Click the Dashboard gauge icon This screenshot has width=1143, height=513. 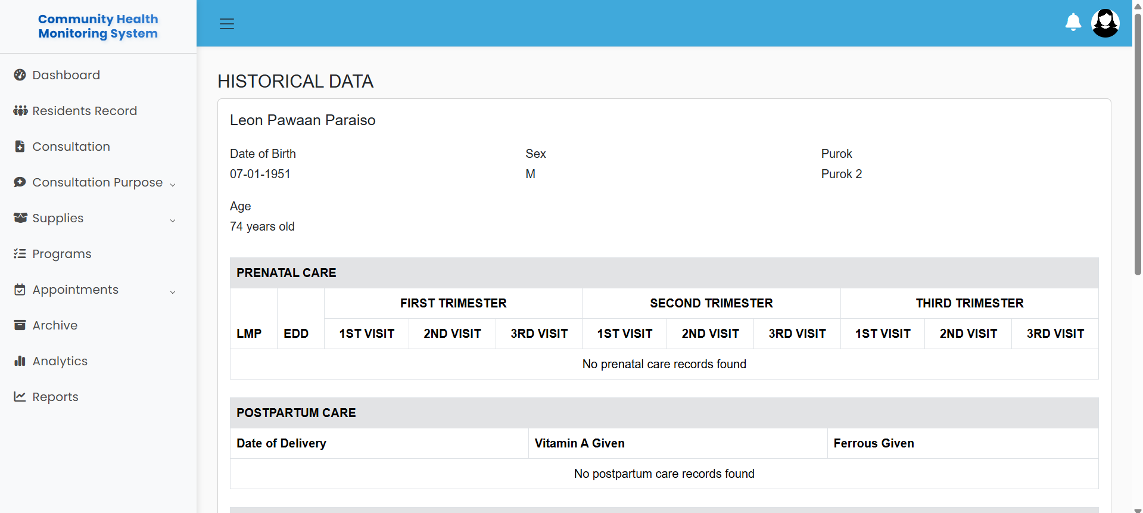click(x=20, y=75)
